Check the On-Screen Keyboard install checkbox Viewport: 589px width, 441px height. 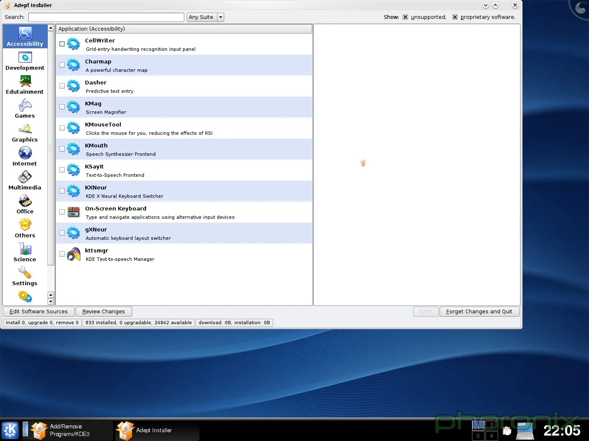pos(62,212)
